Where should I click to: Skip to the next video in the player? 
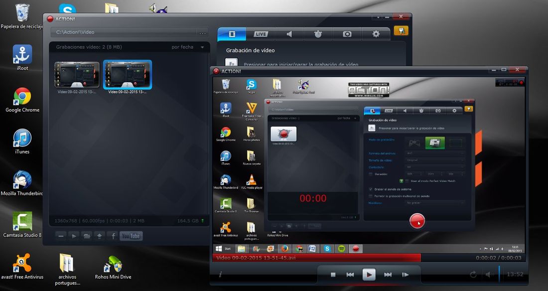[x=388, y=275]
